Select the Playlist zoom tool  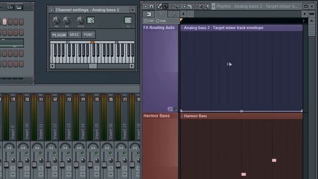point(201,6)
